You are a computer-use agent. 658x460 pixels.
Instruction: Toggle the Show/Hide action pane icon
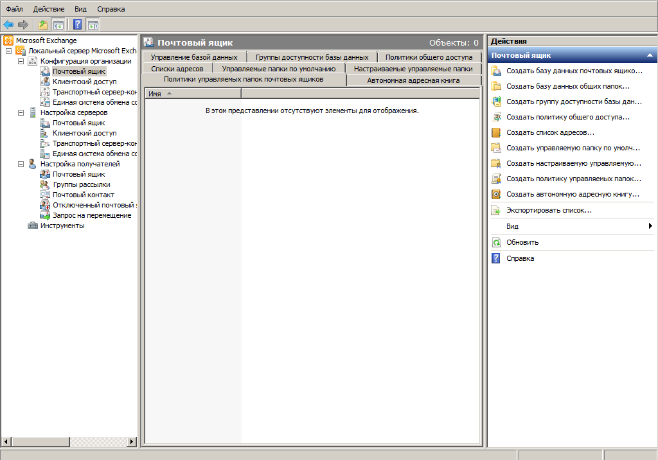tap(93, 25)
